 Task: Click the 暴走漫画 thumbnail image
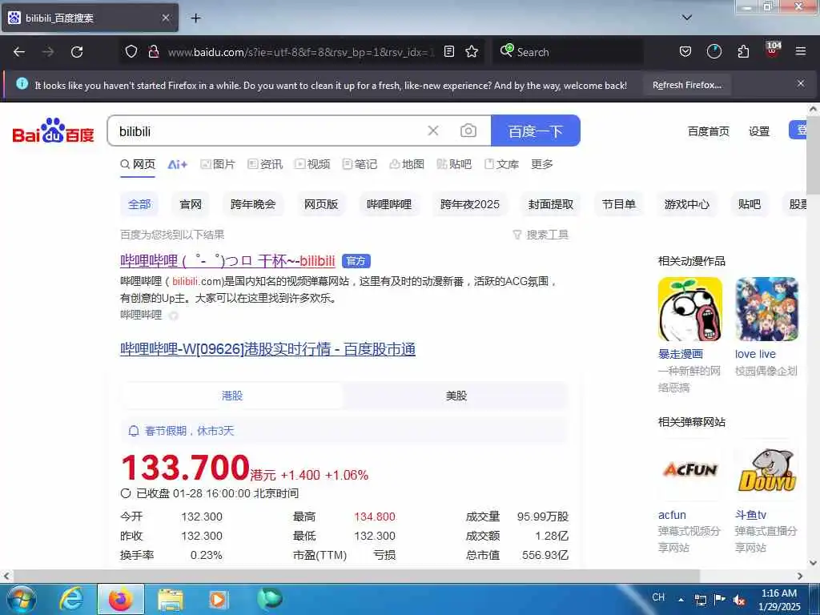click(x=690, y=309)
